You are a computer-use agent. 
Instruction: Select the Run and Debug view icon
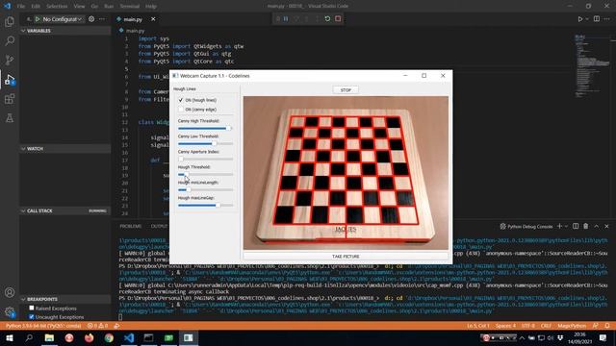(10, 80)
